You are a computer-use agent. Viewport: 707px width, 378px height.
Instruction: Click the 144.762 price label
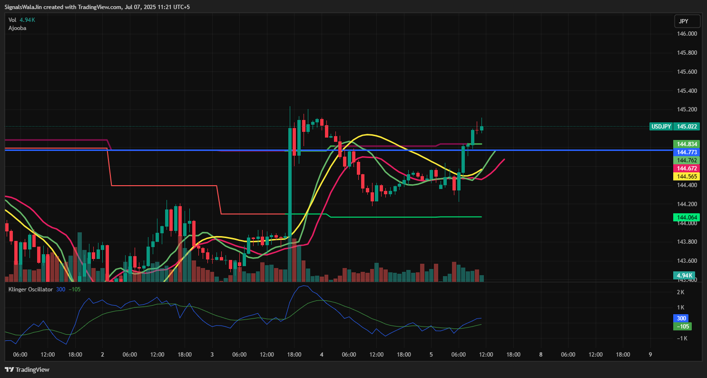point(687,160)
